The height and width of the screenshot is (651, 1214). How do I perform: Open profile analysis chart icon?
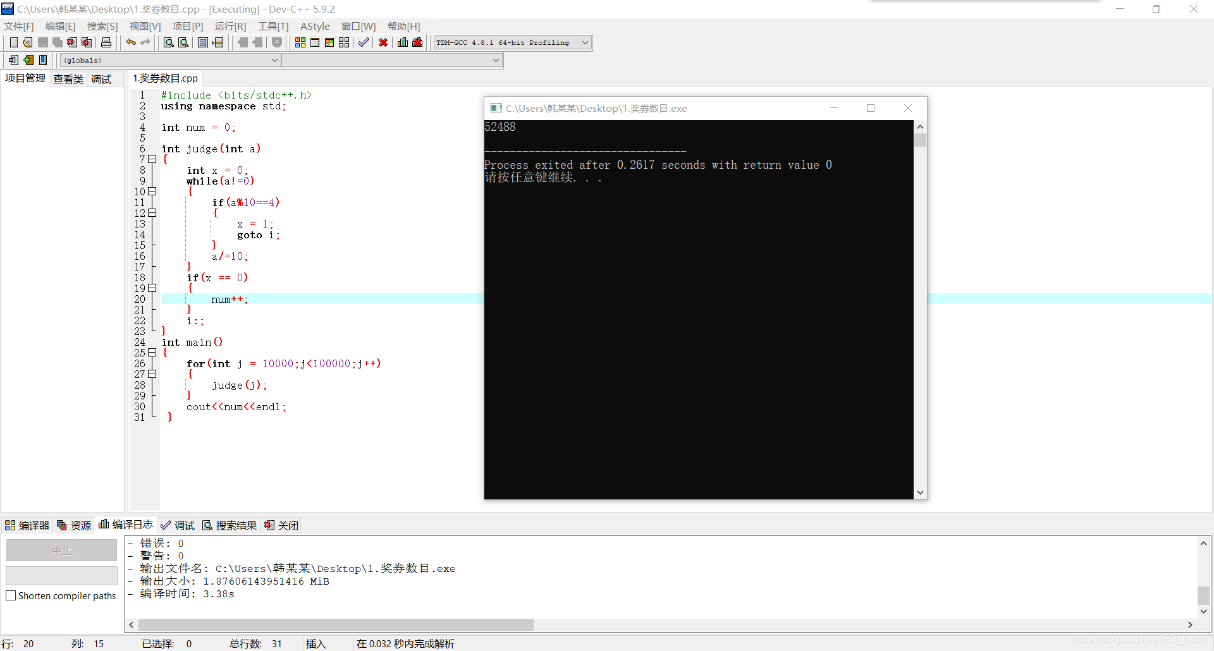[x=403, y=42]
